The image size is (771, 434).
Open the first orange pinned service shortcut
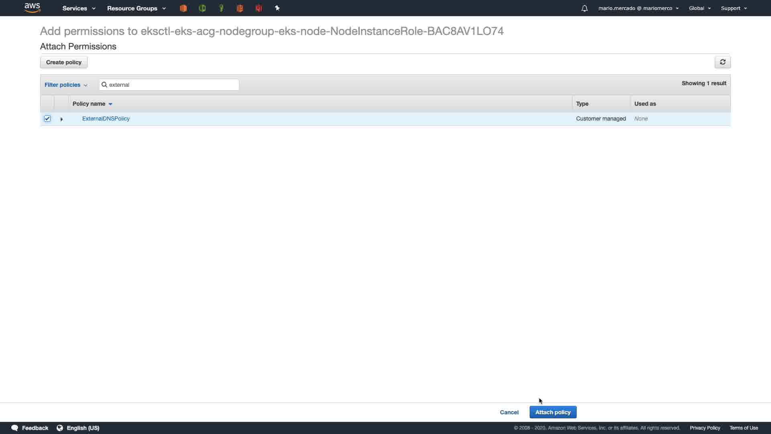183,8
